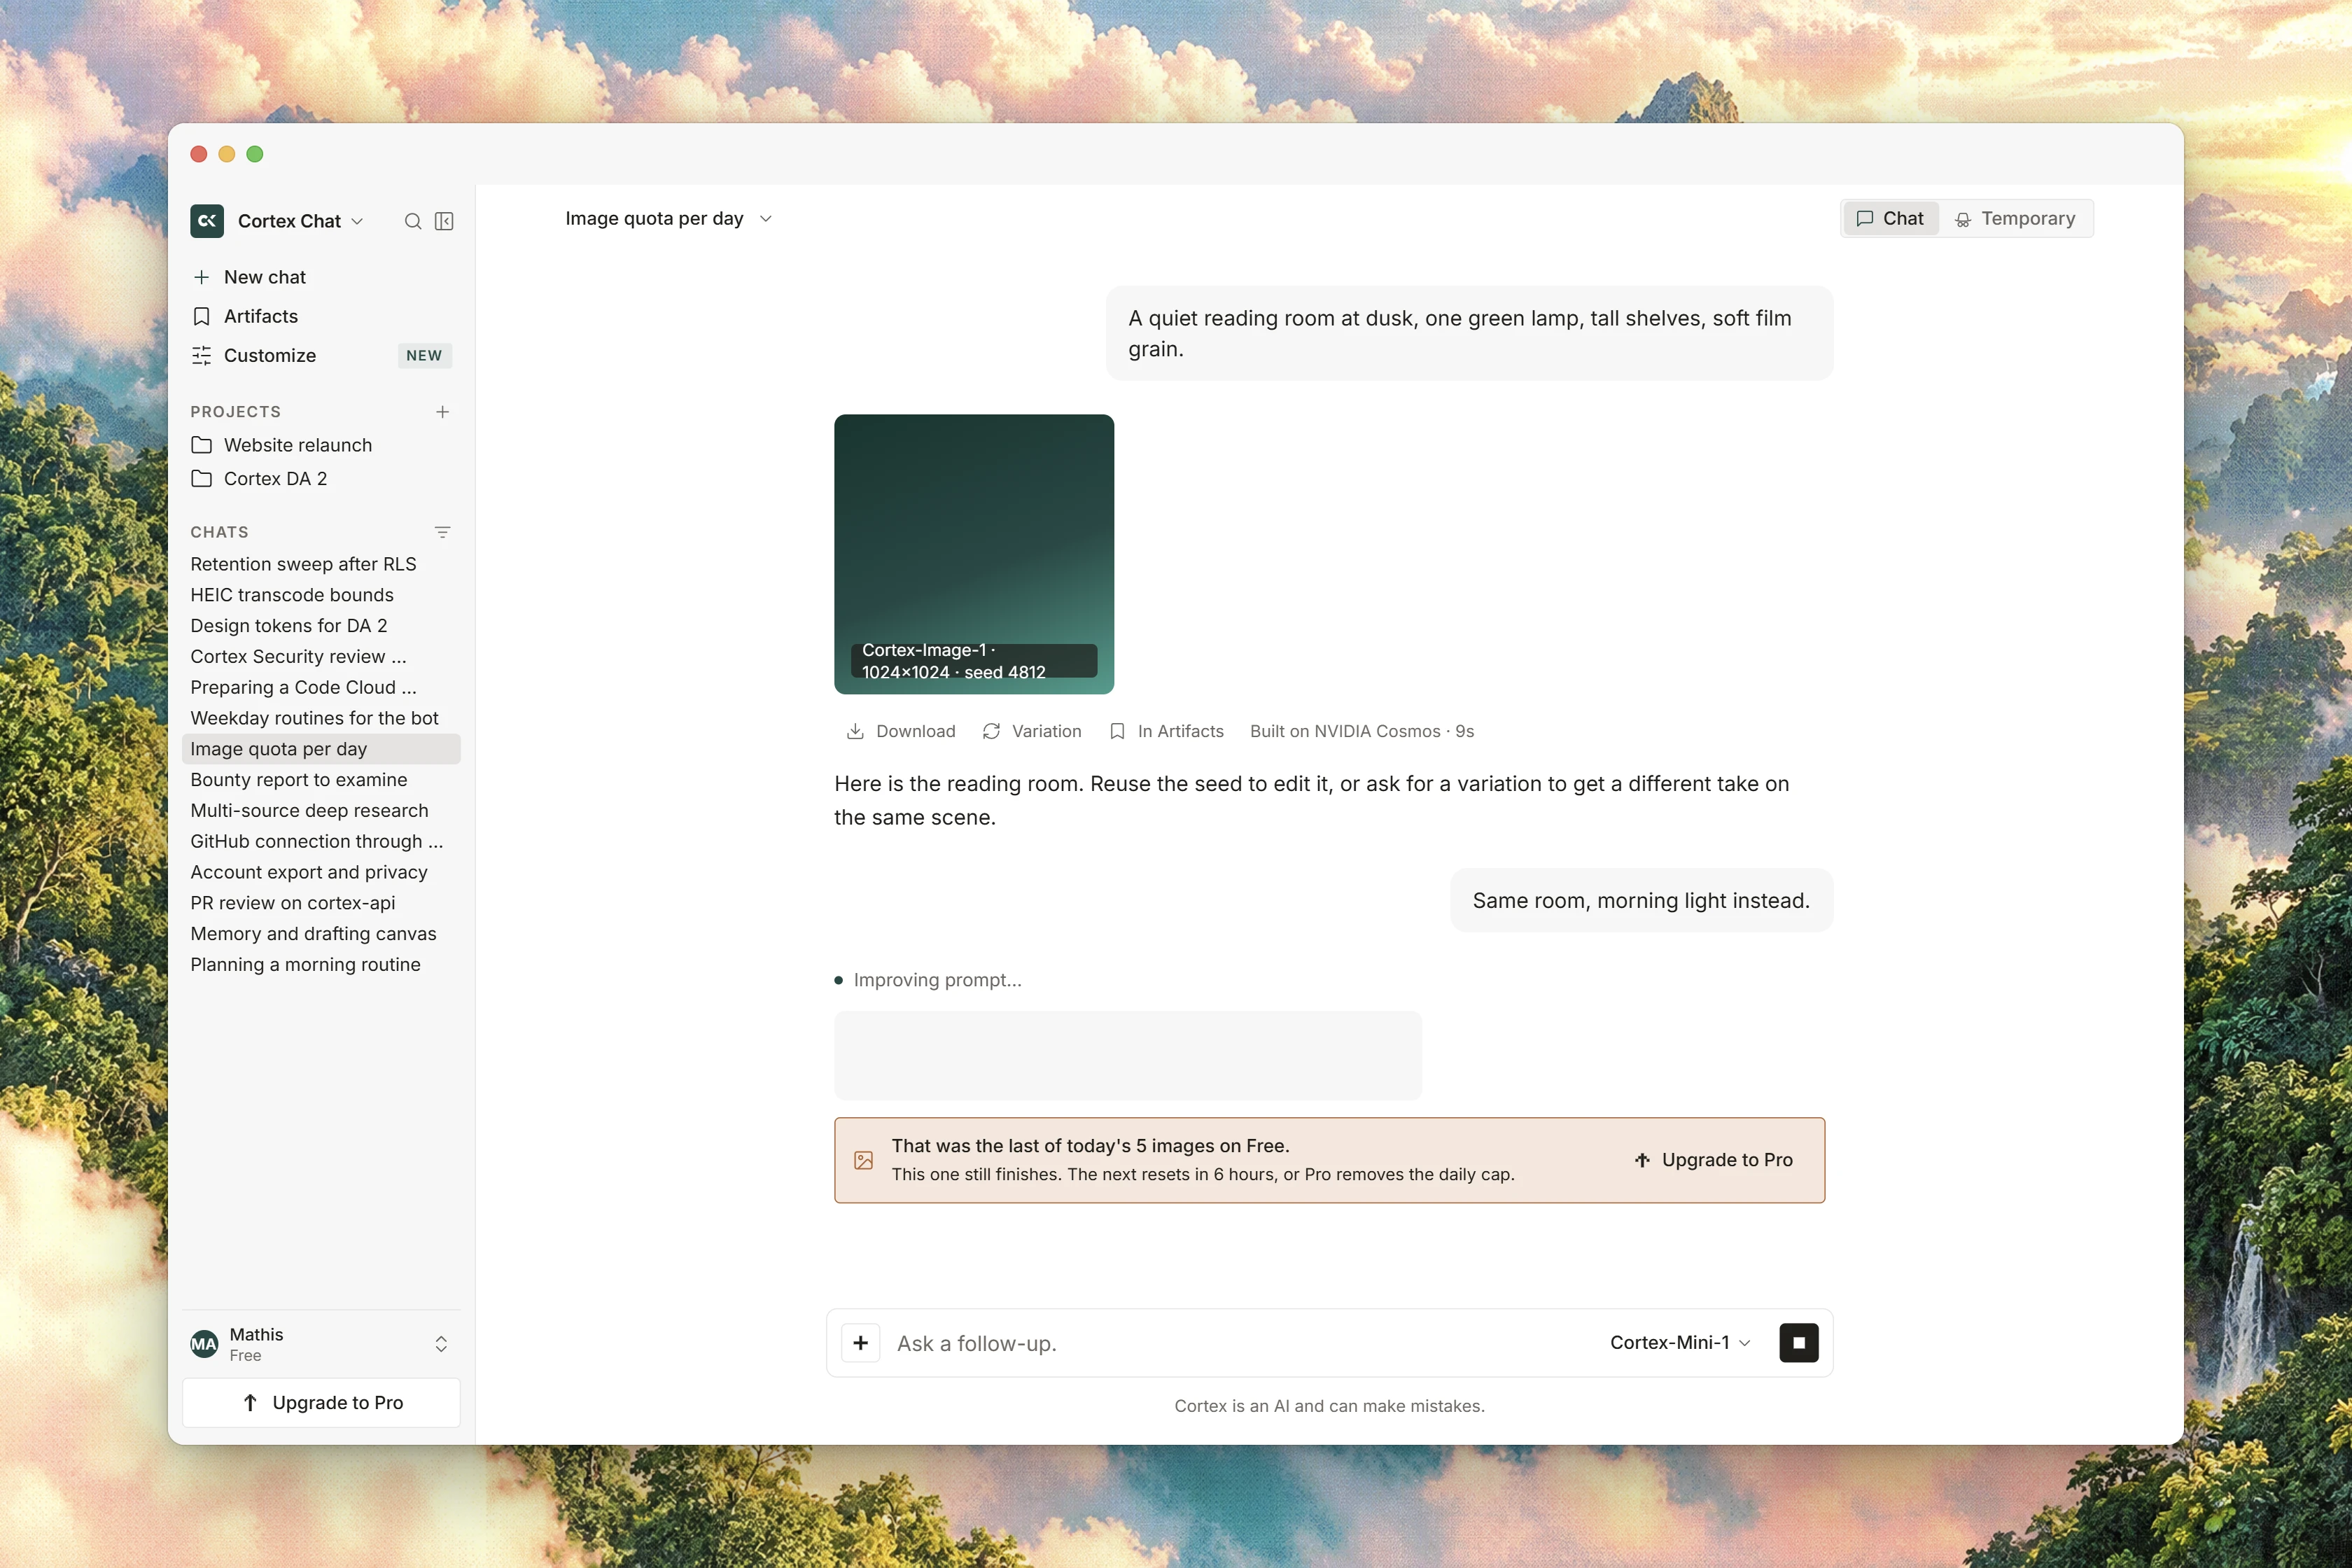2352x1568 pixels.
Task: Open GitHub connection through chat
Action: 321,842
